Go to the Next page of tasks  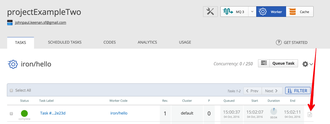point(272,91)
